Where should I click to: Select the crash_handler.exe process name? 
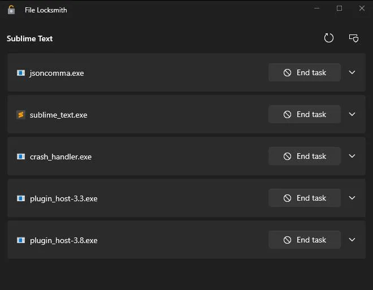pyautogui.click(x=60, y=157)
